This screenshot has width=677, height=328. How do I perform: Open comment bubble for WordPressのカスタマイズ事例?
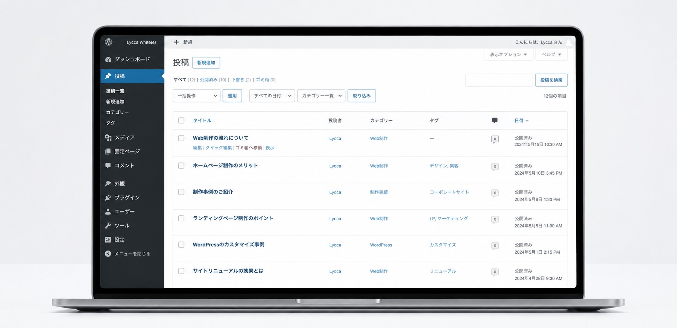495,246
